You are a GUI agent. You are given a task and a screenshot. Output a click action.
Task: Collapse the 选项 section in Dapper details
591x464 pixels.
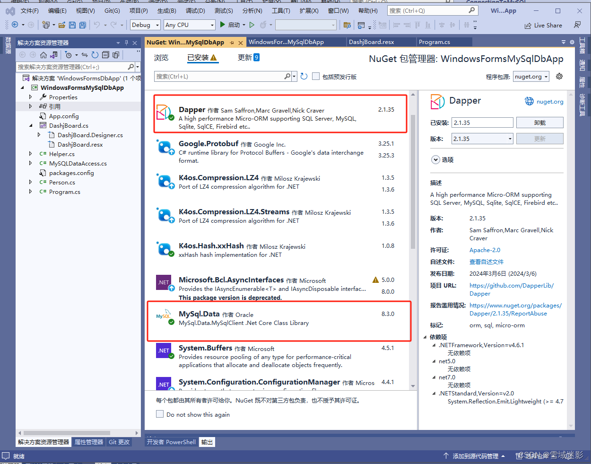[435, 159]
